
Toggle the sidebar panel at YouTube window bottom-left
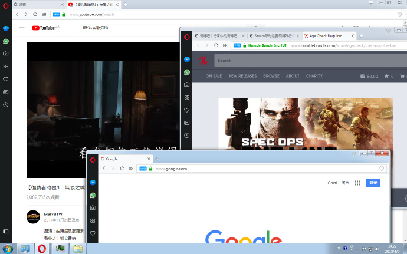(5, 231)
